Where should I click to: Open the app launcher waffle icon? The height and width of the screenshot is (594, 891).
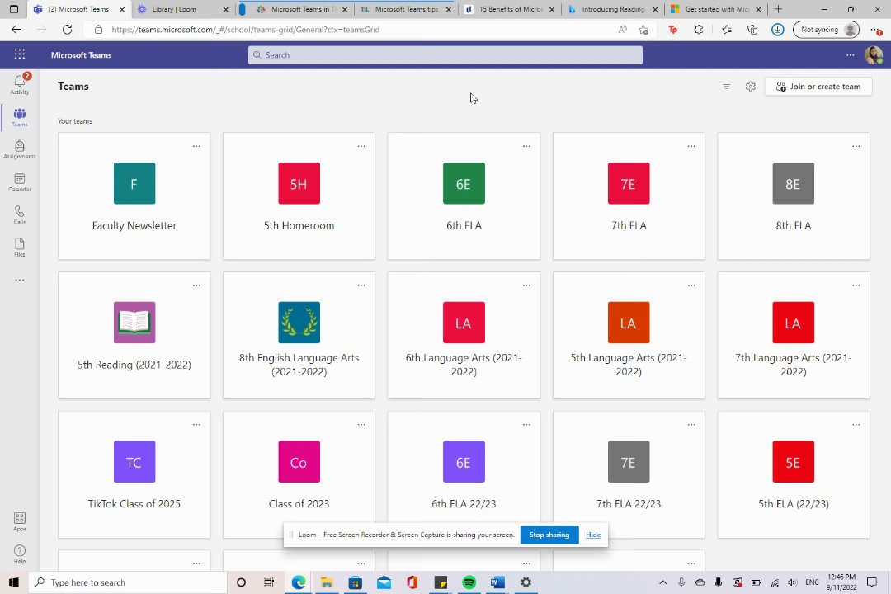tap(20, 54)
